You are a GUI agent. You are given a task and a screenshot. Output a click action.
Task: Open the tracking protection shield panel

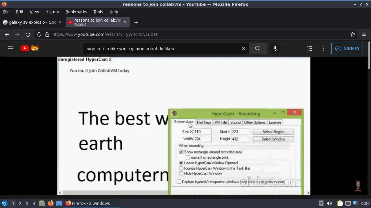click(x=39, y=34)
